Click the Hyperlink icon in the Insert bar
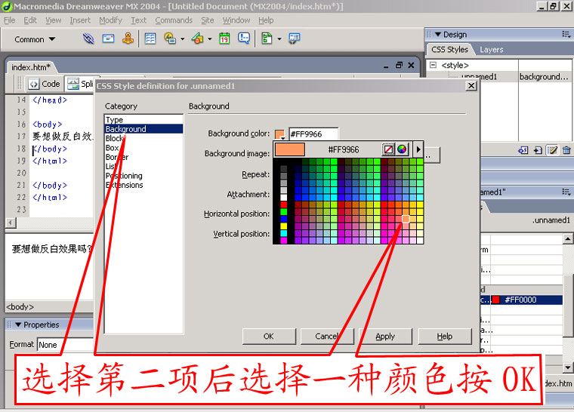This screenshot has height=412, width=574. click(88, 38)
